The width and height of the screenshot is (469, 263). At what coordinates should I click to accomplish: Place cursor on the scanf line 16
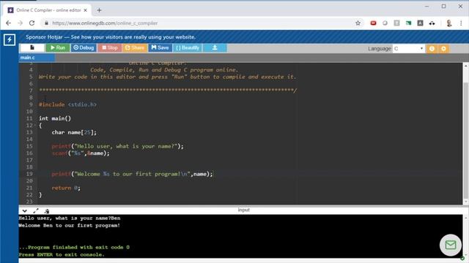click(81, 153)
